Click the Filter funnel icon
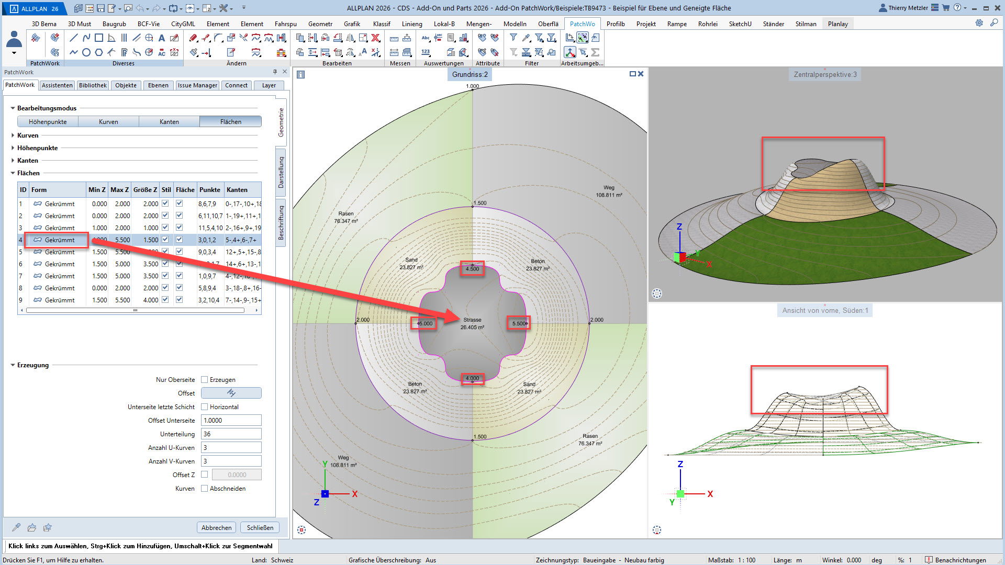Viewport: 1005px width, 565px height. tap(513, 38)
